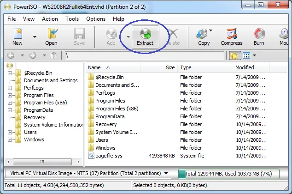Image resolution: width=292 pixels, height=194 pixels.
Task: Sort by the Type column header
Action: click(x=205, y=67)
